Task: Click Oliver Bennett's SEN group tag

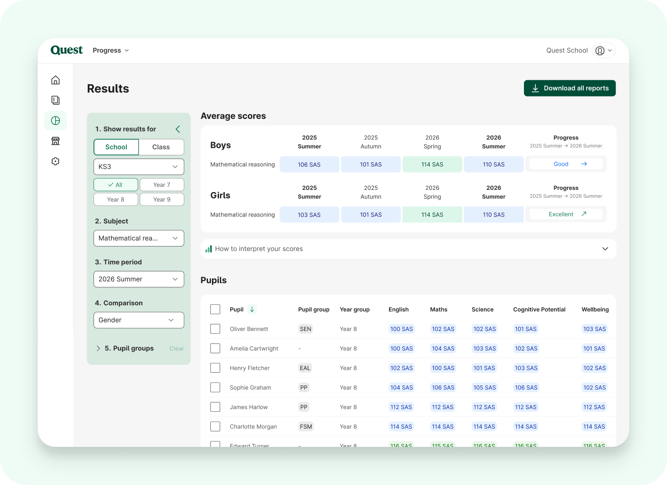Action: tap(305, 329)
